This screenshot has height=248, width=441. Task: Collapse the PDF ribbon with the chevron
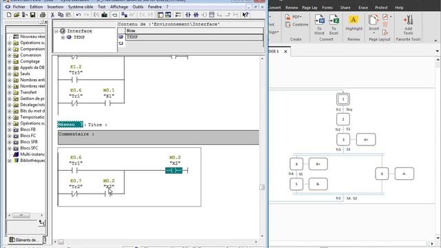coord(435,41)
